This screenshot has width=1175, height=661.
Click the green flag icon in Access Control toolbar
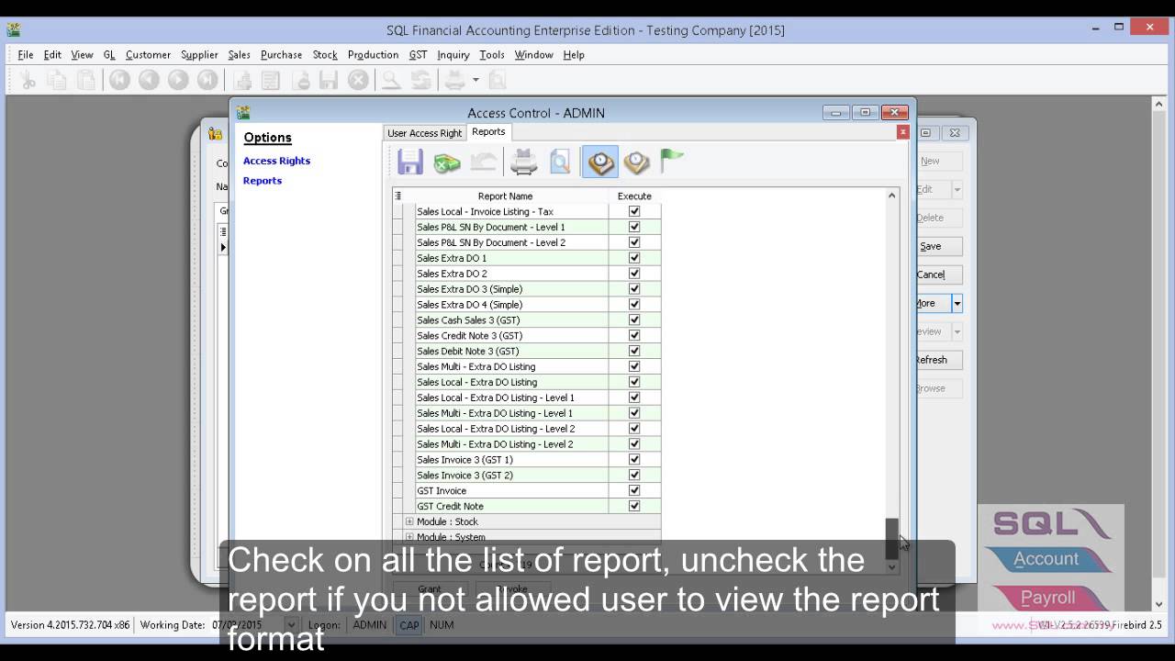pyautogui.click(x=672, y=162)
